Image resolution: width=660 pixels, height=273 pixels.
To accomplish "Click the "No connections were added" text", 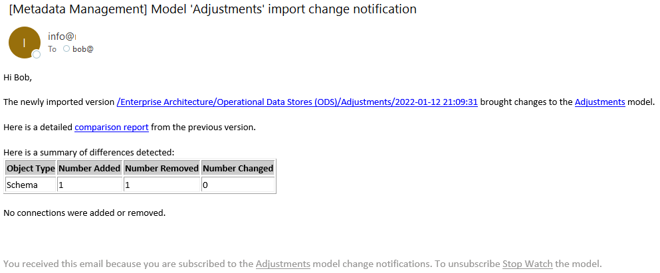I will tap(84, 213).
